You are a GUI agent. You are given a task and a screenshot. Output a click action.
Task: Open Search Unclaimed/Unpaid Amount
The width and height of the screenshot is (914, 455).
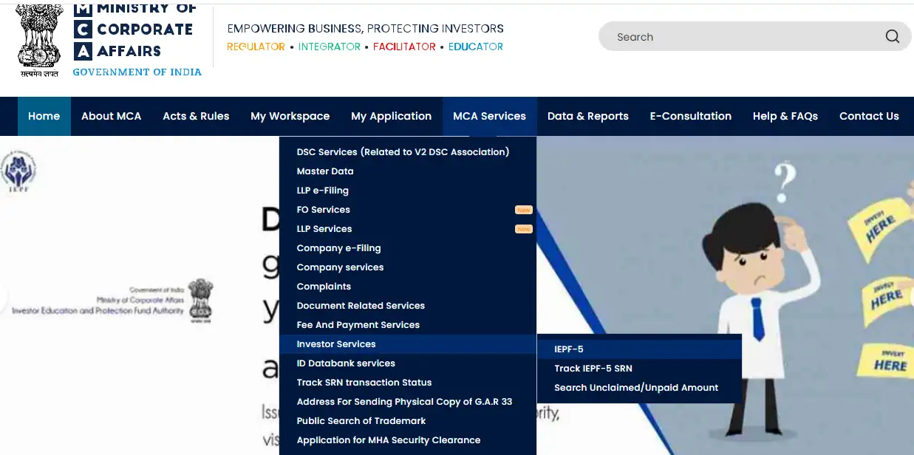[636, 387]
